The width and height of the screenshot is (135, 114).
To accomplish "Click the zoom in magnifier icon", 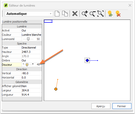I will 85,14.
